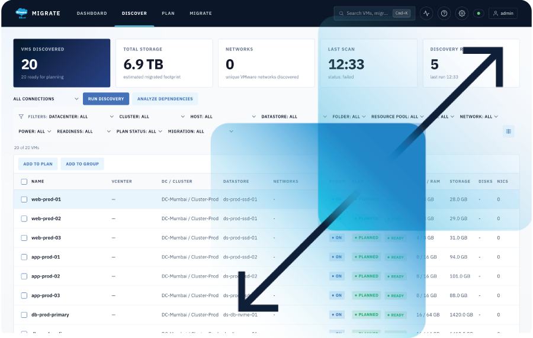Image resolution: width=533 pixels, height=338 pixels.
Task: Expand the Readiness: All filter
Action: 84,131
